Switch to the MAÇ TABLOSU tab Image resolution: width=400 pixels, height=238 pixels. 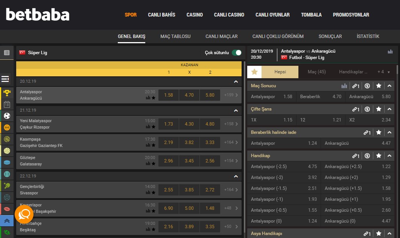175,36
